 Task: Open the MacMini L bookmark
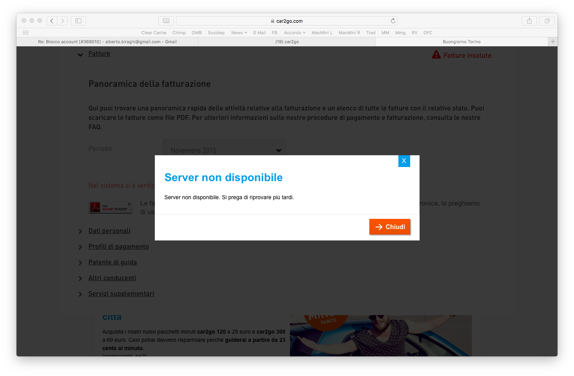[x=322, y=33]
